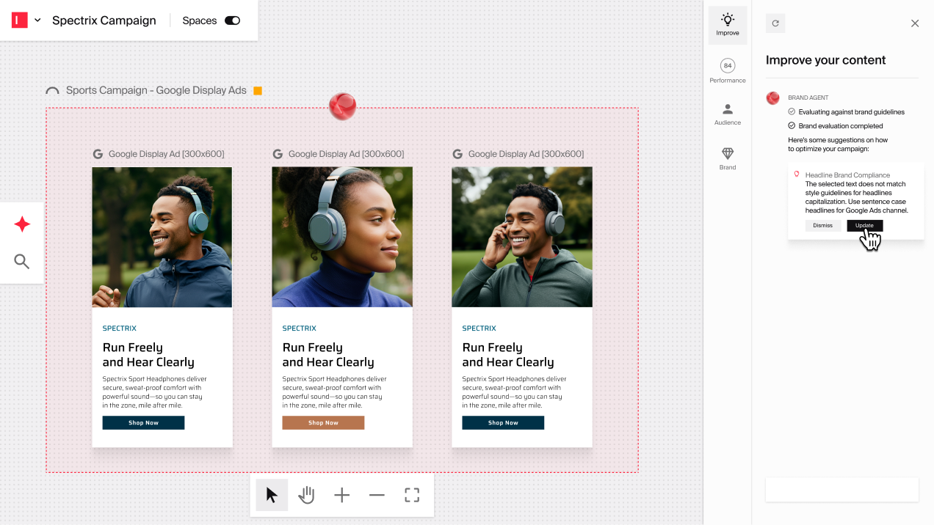Screen dimensions: 934x525
Task: Select the red comment pin on the canvas
Action: click(342, 106)
